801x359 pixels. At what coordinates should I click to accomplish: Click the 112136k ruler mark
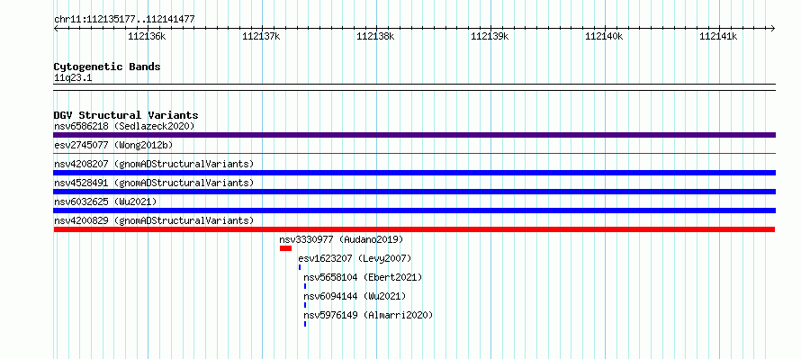pos(147,36)
